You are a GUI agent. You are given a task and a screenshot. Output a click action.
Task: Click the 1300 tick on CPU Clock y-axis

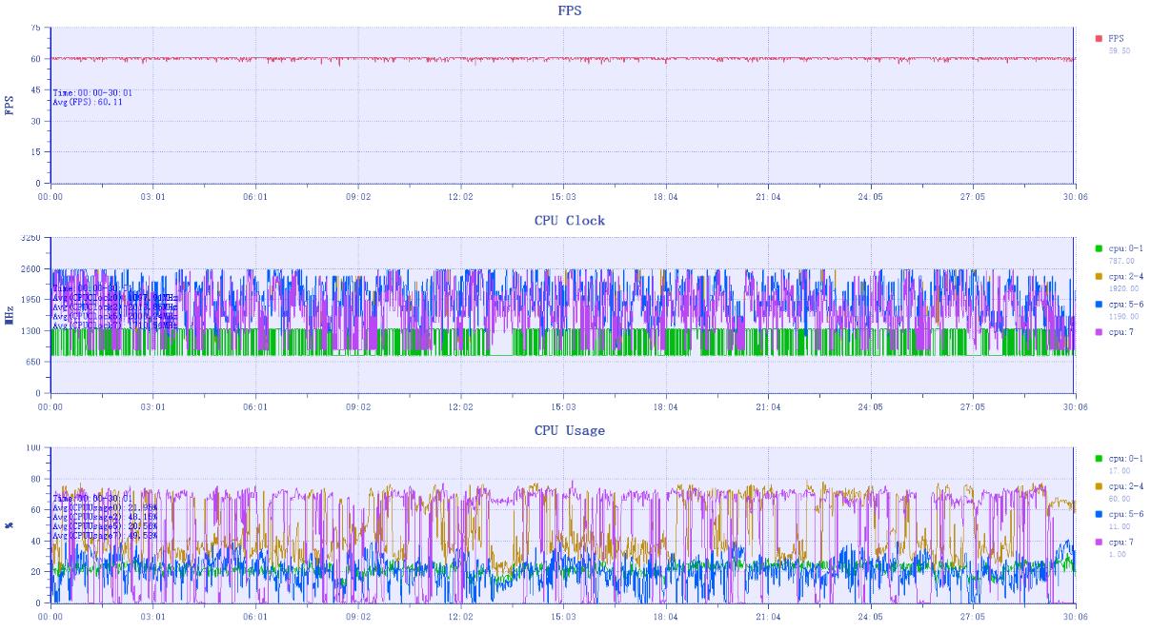pyautogui.click(x=31, y=330)
